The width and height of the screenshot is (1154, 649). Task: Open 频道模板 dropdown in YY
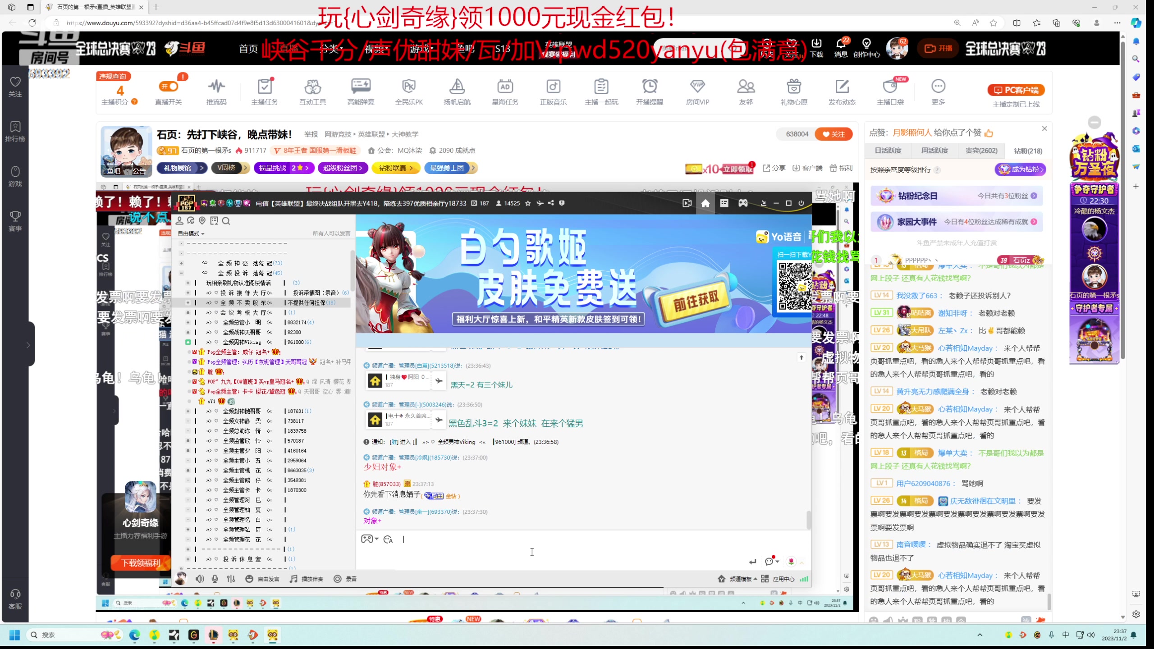pos(737,579)
